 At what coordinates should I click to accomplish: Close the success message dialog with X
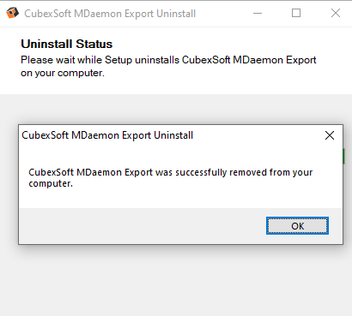click(330, 135)
